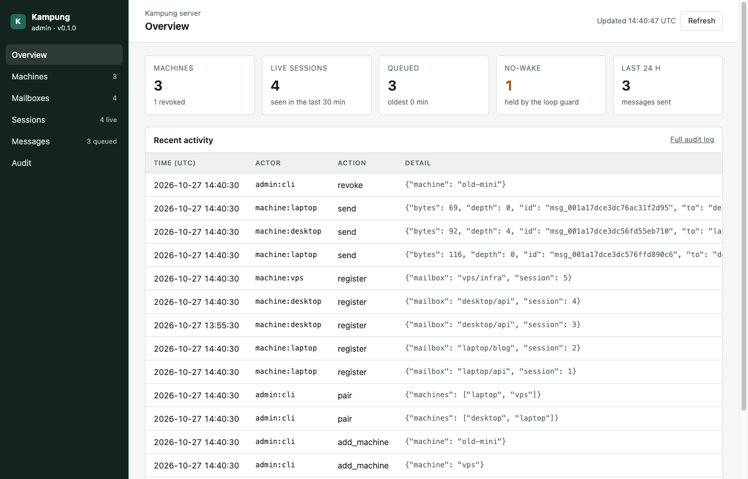Screen dimensions: 748x479
Task: Select the Last 24 H stat card
Action: coord(667,85)
